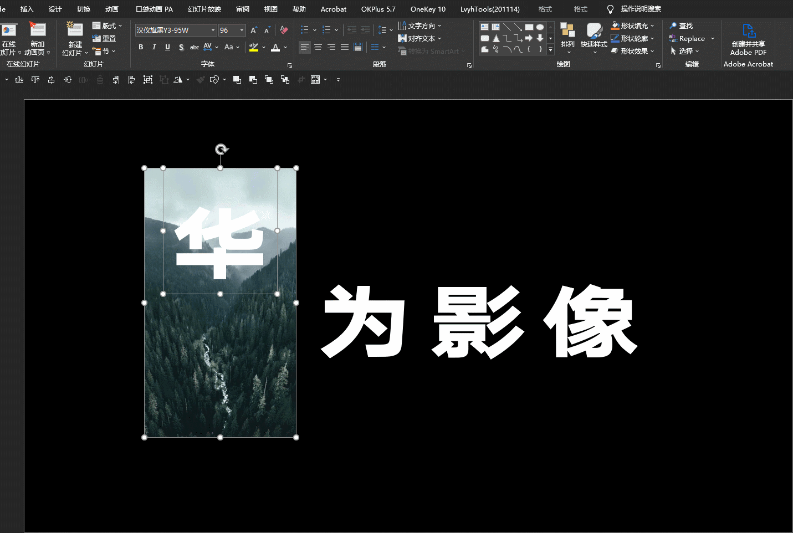Enable left text alignment
The width and height of the screenshot is (793, 533).
pos(305,47)
